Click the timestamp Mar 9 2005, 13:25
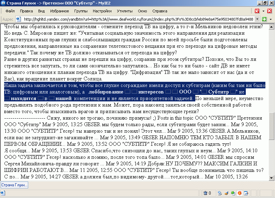 coord(63,124)
